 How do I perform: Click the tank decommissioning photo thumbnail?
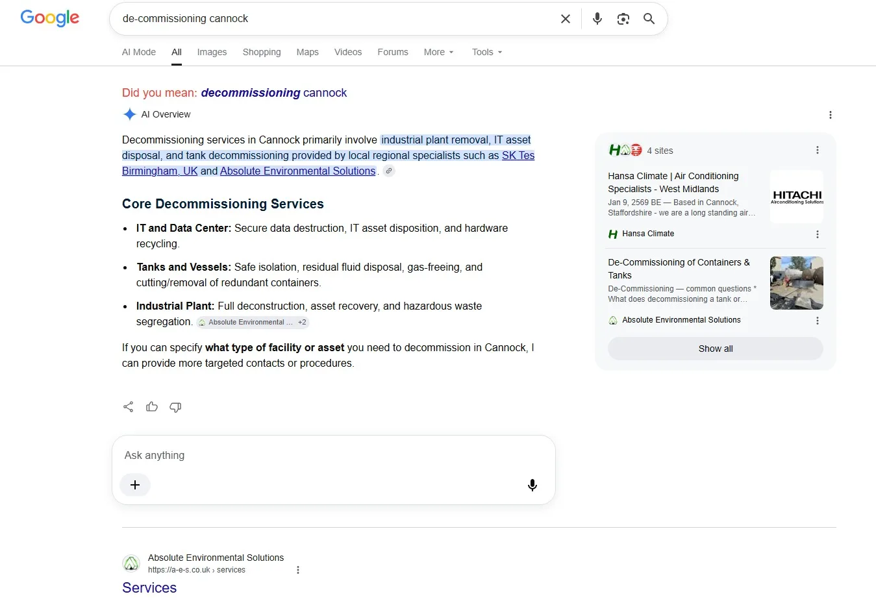tap(797, 283)
